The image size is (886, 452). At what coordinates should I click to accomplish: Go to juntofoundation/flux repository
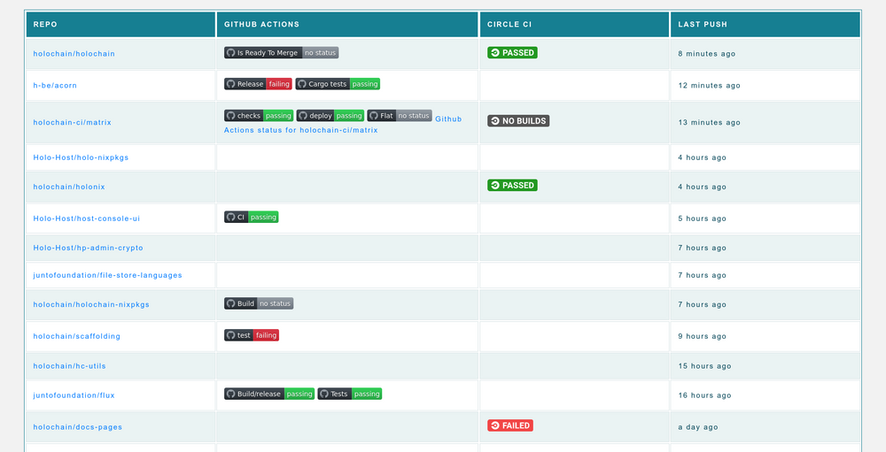(x=76, y=395)
